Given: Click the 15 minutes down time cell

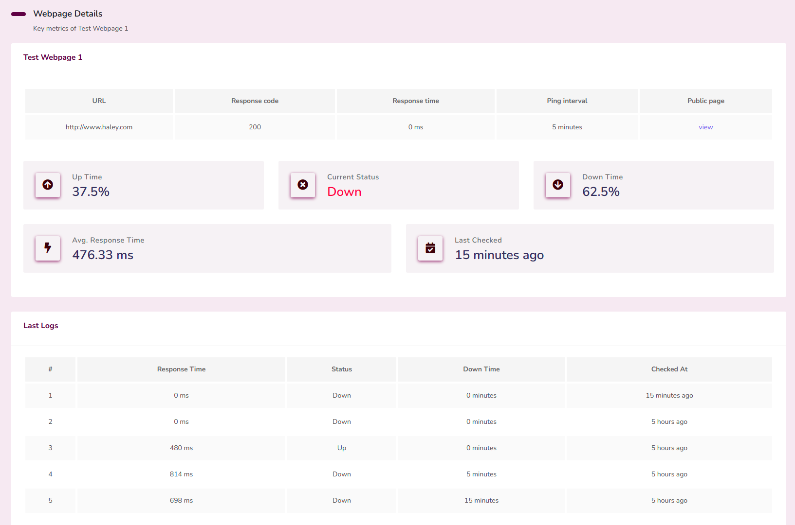Looking at the screenshot, I should coord(481,501).
